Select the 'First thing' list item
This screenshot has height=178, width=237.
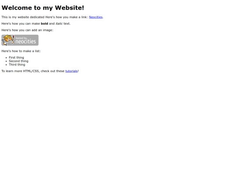pos(16,58)
